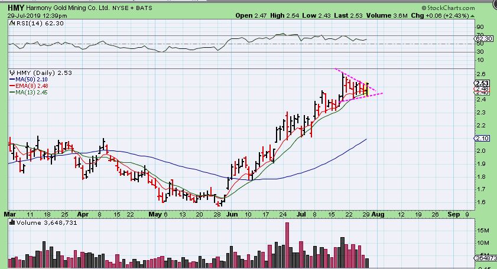Screen dimensions: 497x269
Task: Click the Aug label on date axis
Action: pos(378,214)
